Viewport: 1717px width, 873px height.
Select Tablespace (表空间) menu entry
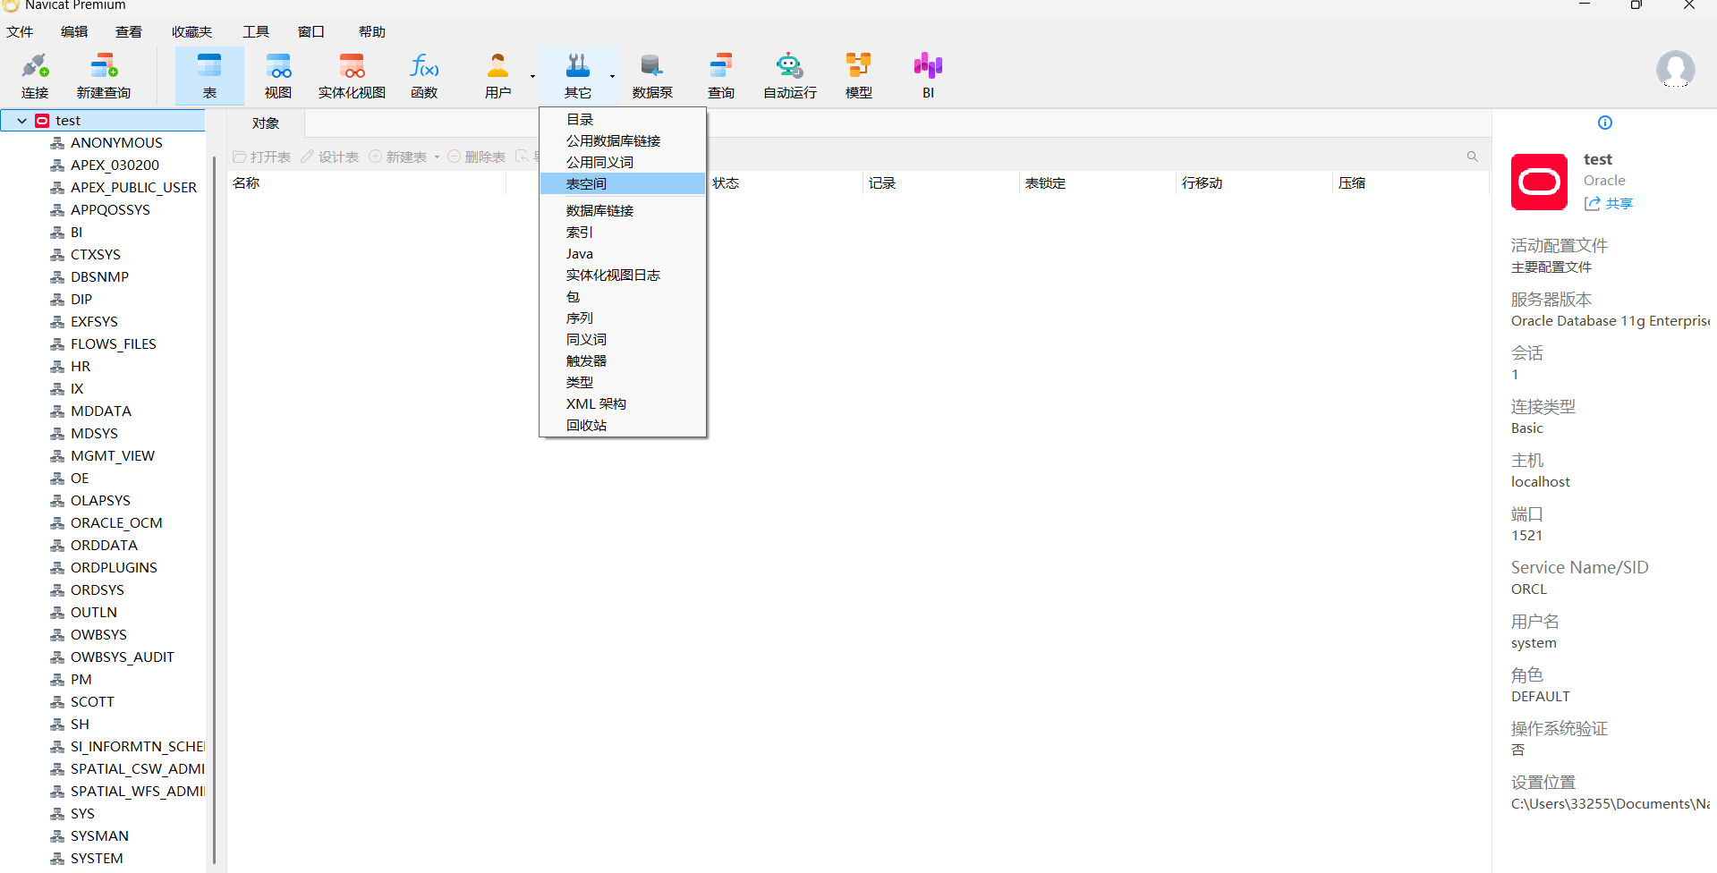tap(623, 183)
